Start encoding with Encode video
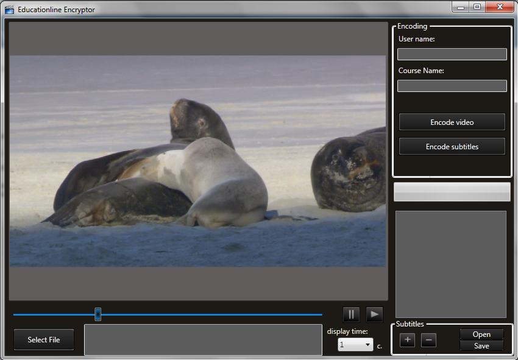Image resolution: width=518 pixels, height=360 pixels. pos(452,122)
